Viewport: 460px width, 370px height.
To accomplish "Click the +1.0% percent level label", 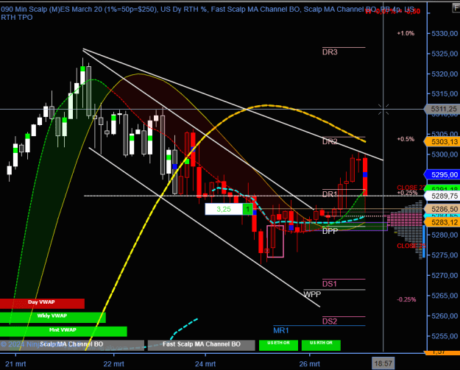I will 406,33.
